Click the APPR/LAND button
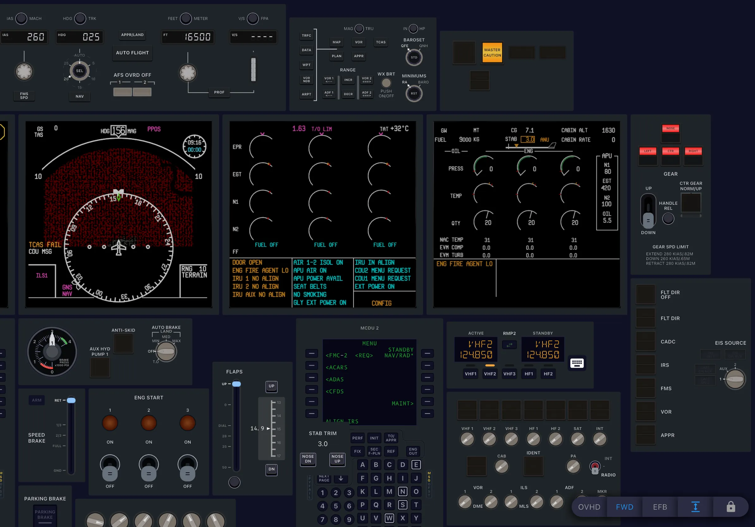The image size is (755, 527). pos(132,35)
